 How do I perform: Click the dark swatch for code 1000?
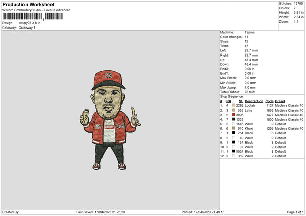click(x=234, y=119)
